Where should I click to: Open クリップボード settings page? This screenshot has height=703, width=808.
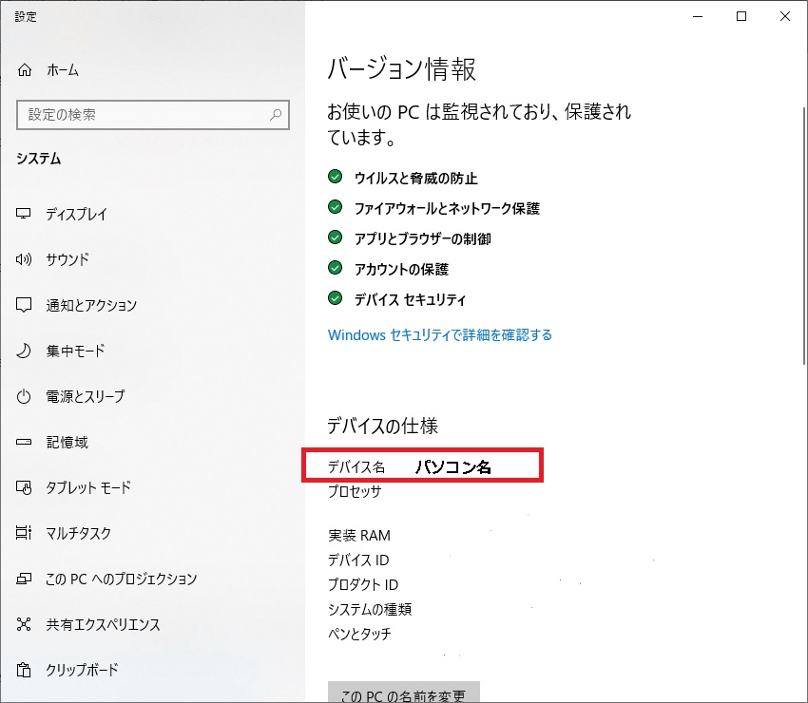[82, 670]
